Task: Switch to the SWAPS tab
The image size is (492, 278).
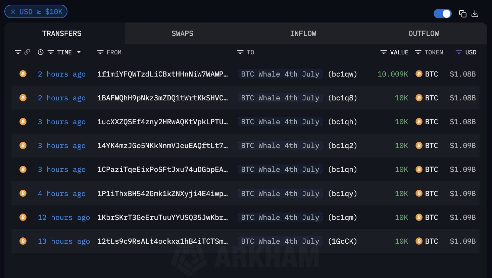Action: [x=182, y=34]
